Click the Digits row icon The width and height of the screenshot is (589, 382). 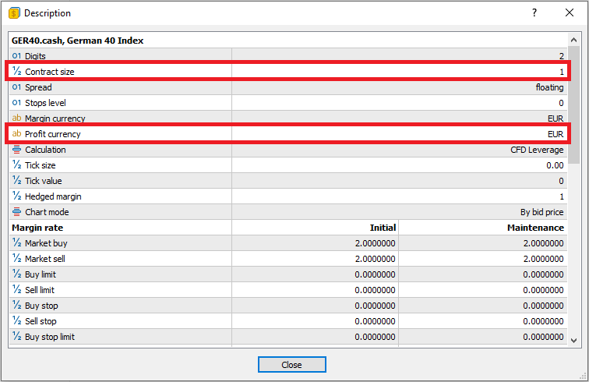[x=16, y=56]
